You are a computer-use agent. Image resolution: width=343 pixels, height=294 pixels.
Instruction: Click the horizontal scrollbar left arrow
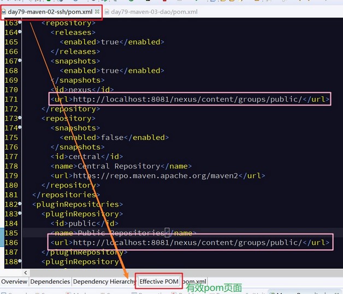(26, 273)
